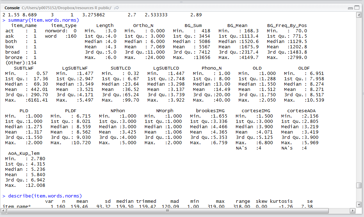Click the BG_Freq_By_Pos column header text
The height and width of the screenshot is (217, 364).
[x=287, y=26]
